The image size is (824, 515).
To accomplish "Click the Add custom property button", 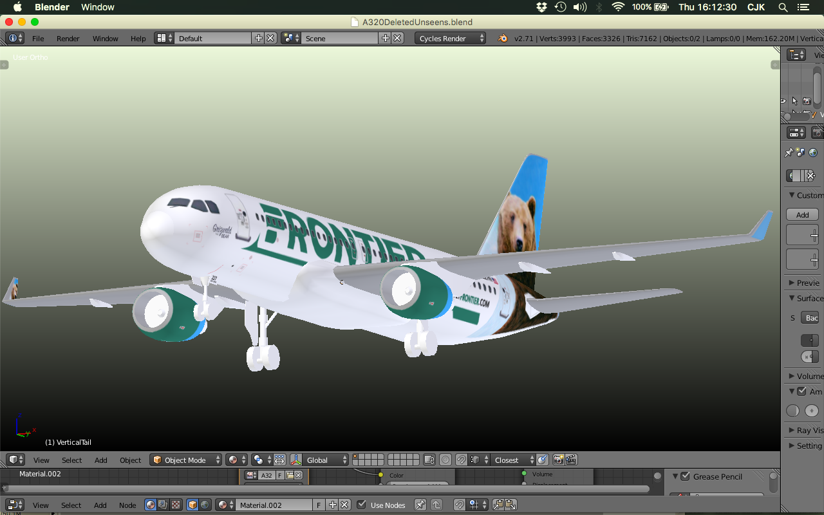I will pyautogui.click(x=802, y=214).
